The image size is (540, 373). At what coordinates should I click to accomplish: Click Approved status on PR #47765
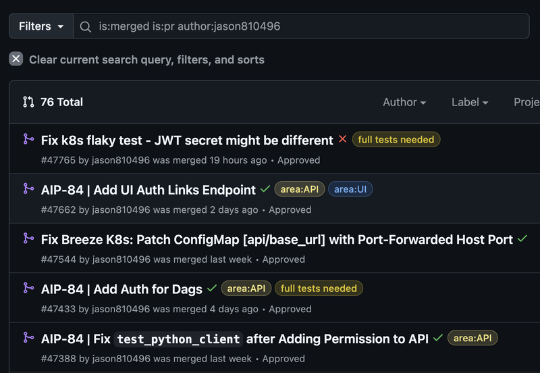tap(299, 160)
